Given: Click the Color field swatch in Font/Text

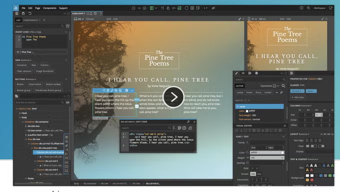Looking at the screenshot, I should click(x=282, y=152).
